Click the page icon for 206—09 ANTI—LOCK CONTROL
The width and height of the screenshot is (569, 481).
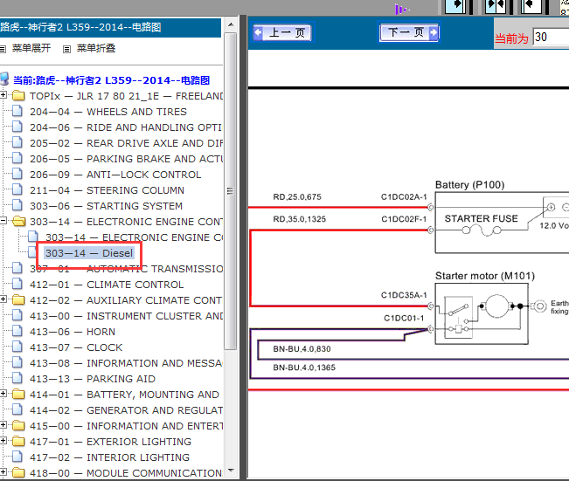pyautogui.click(x=17, y=174)
